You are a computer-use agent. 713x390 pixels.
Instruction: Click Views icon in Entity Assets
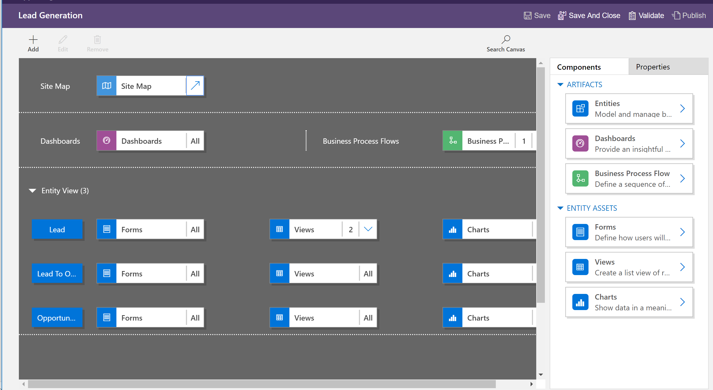point(580,267)
